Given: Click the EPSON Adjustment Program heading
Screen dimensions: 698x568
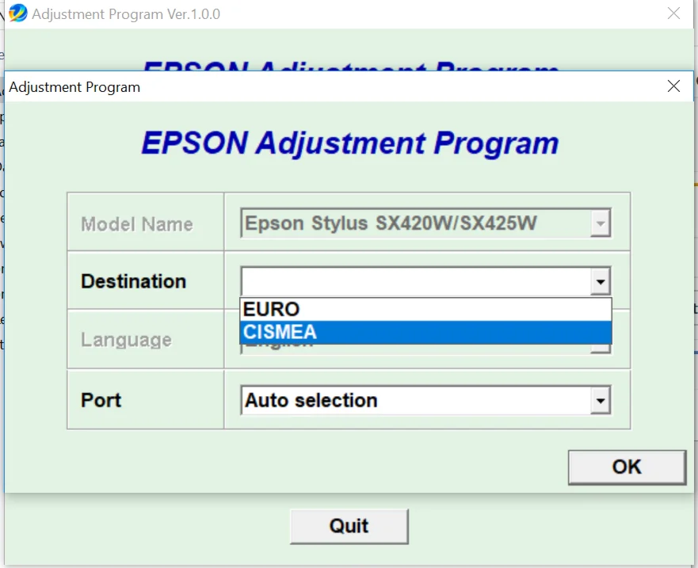Looking at the screenshot, I should pos(350,143).
